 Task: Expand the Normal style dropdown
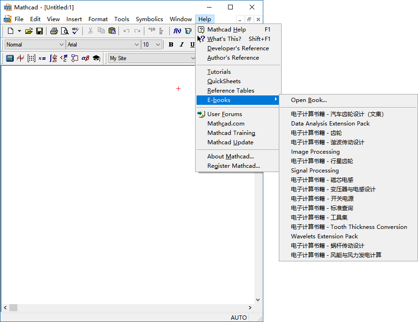61,45
